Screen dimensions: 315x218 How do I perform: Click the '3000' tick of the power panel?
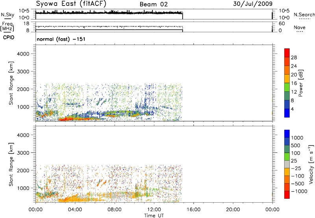23,72
